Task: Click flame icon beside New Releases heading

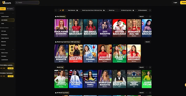Action: click(x=56, y=17)
